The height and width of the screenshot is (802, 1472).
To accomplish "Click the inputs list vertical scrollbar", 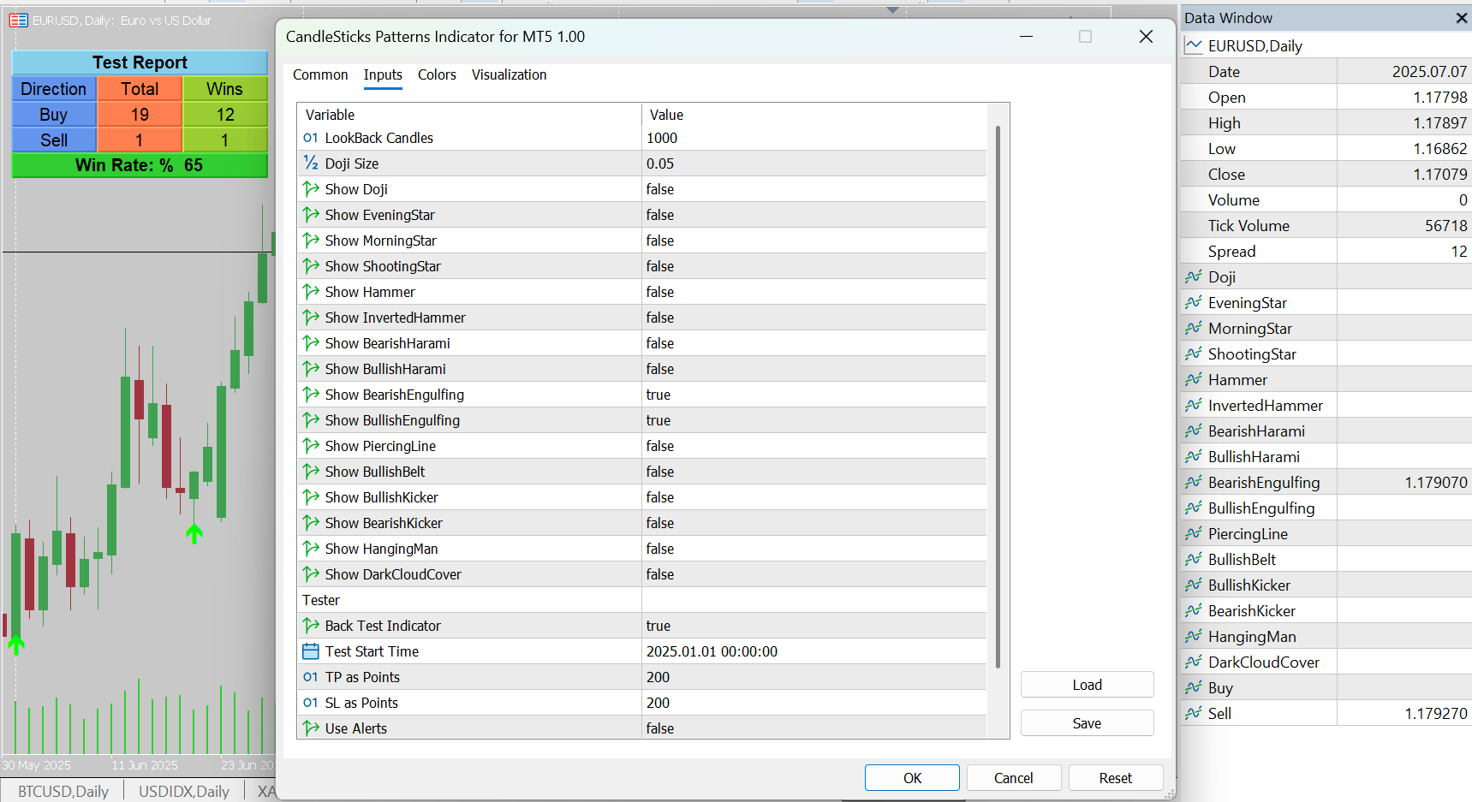I will [x=998, y=396].
